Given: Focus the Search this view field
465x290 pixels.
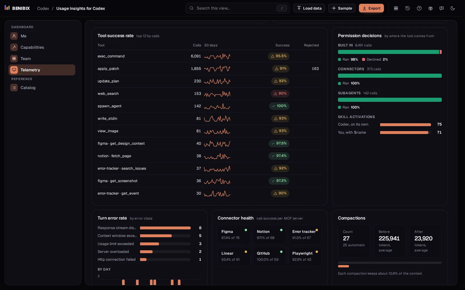Looking at the screenshot, I should (x=238, y=8).
